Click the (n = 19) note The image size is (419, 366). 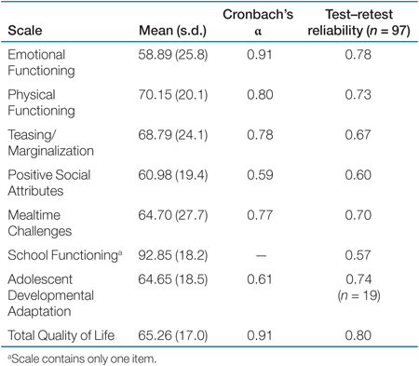tap(358, 295)
